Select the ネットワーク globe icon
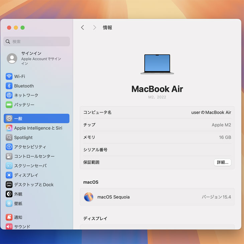Screen dimensions: 244x244 click(x=9, y=95)
